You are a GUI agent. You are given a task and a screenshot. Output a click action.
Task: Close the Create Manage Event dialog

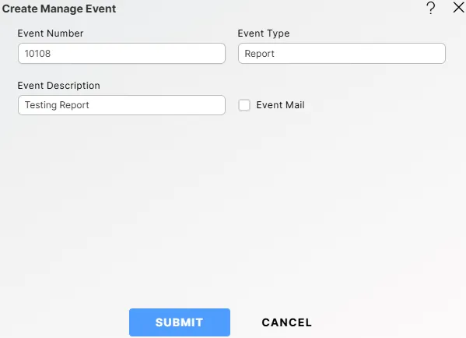pos(458,8)
